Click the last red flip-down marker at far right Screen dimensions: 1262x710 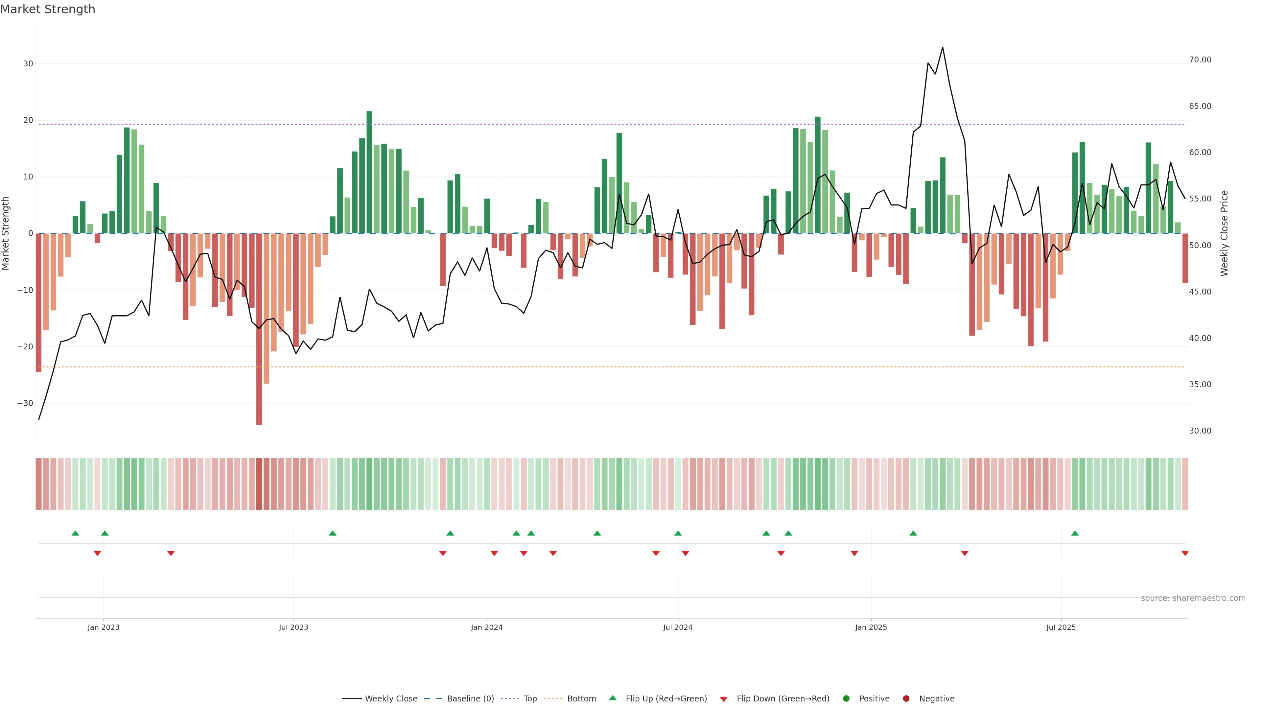coord(1184,553)
